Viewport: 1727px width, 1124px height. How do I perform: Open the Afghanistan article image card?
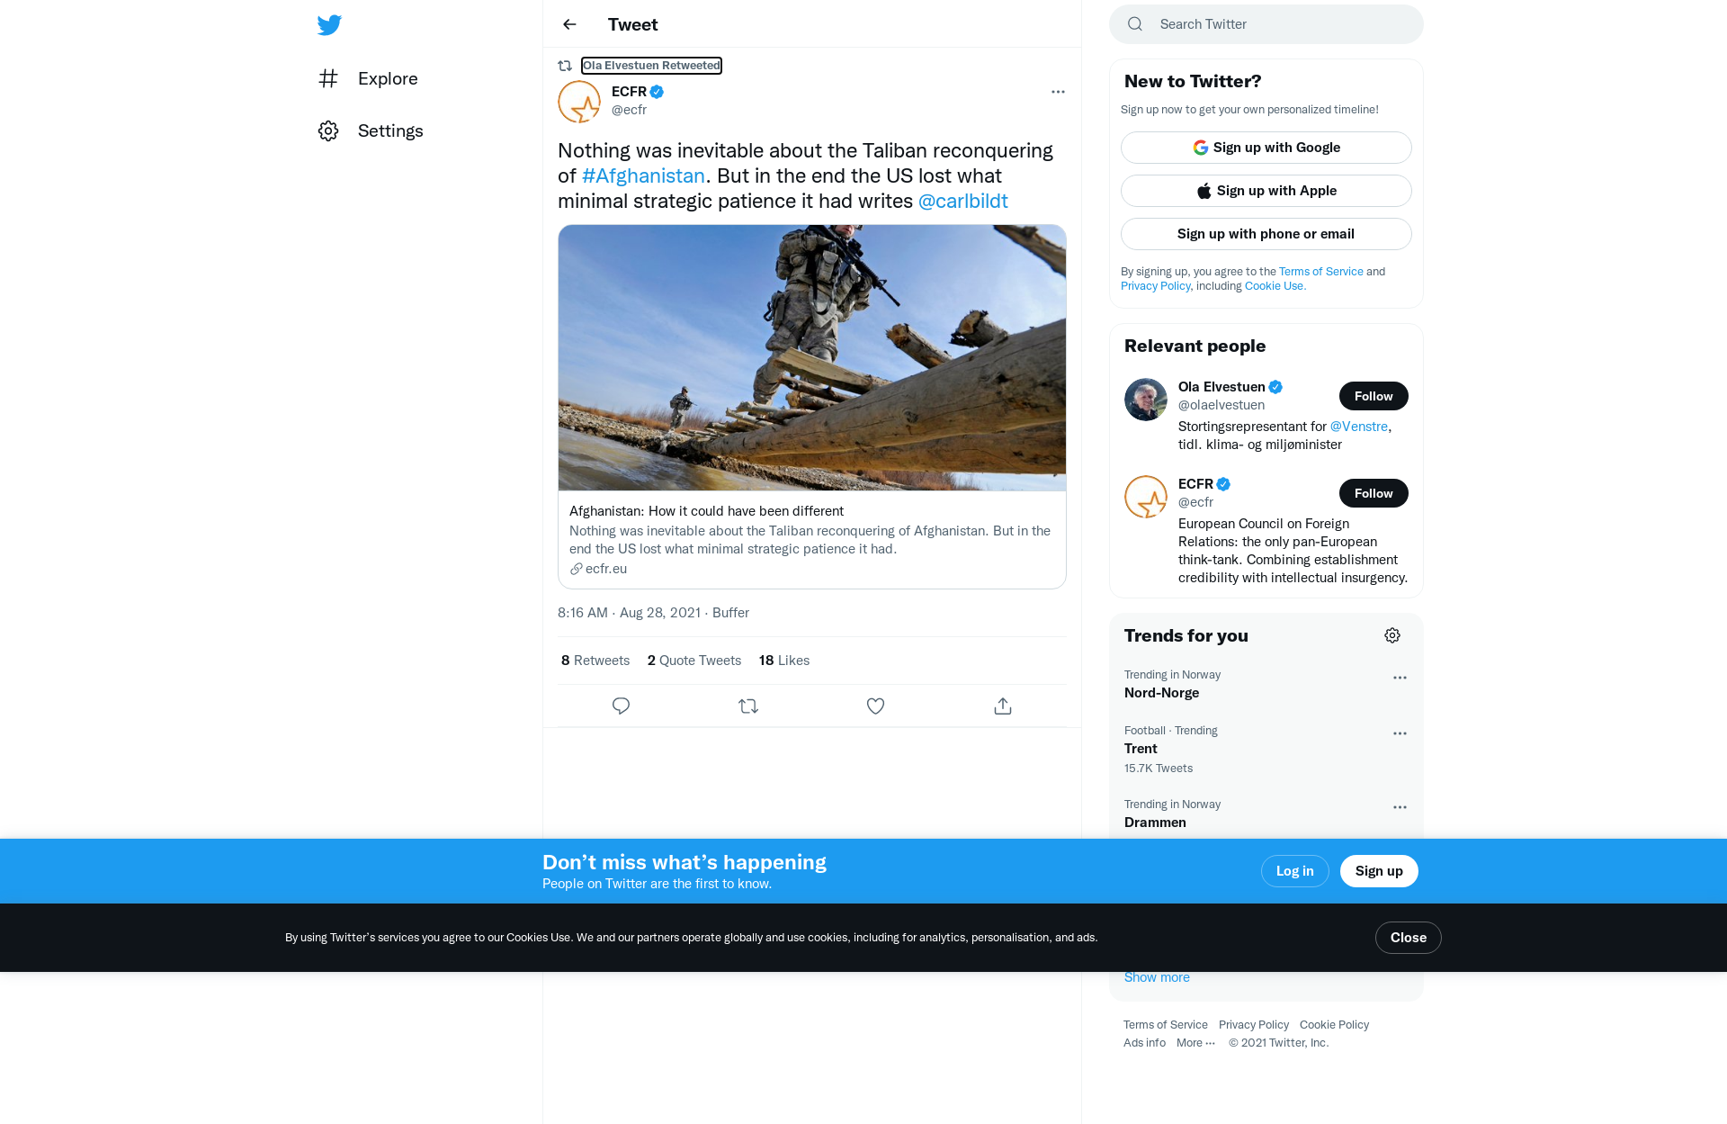coord(811,358)
